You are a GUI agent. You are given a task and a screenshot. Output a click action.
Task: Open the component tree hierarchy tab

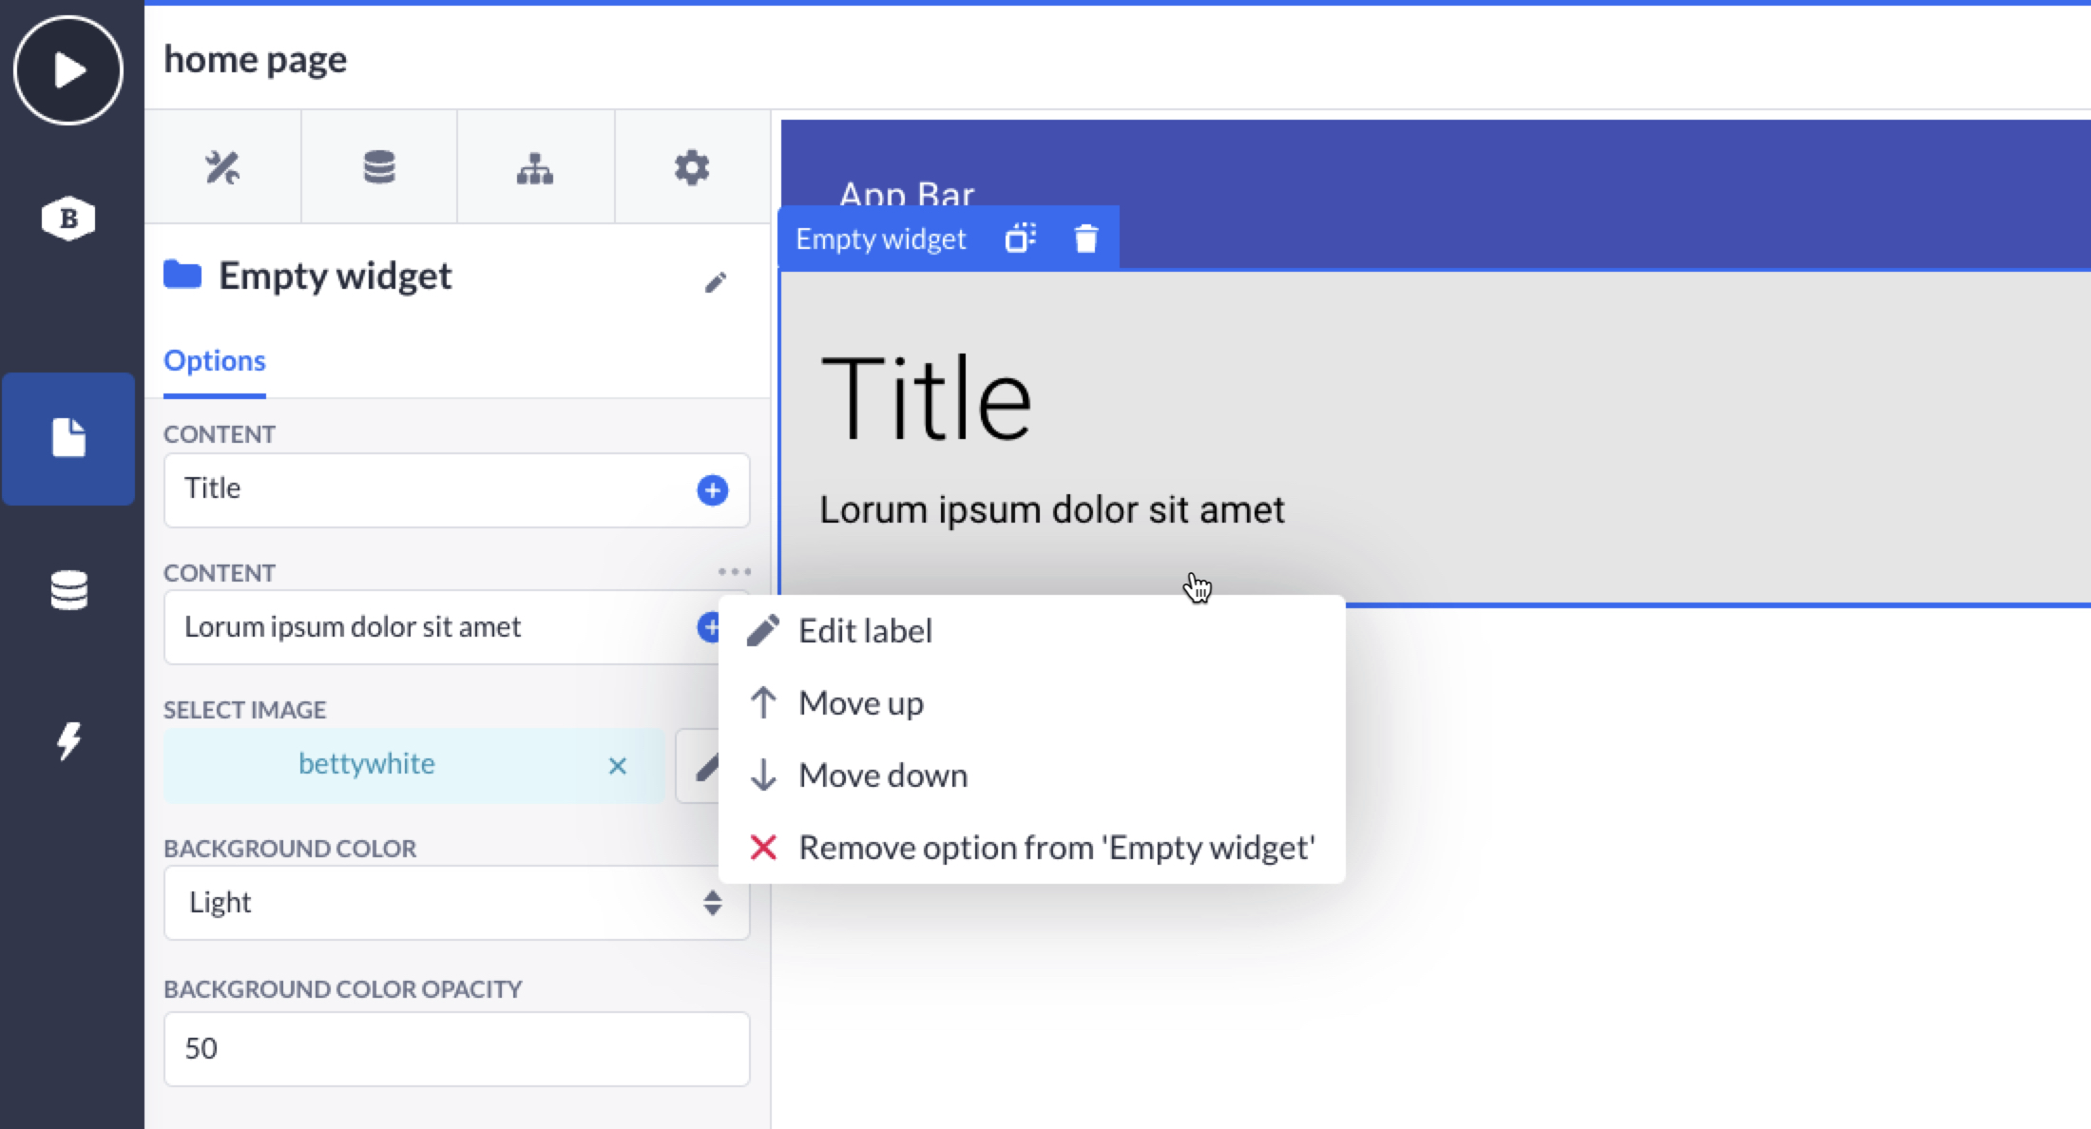pos(535,168)
